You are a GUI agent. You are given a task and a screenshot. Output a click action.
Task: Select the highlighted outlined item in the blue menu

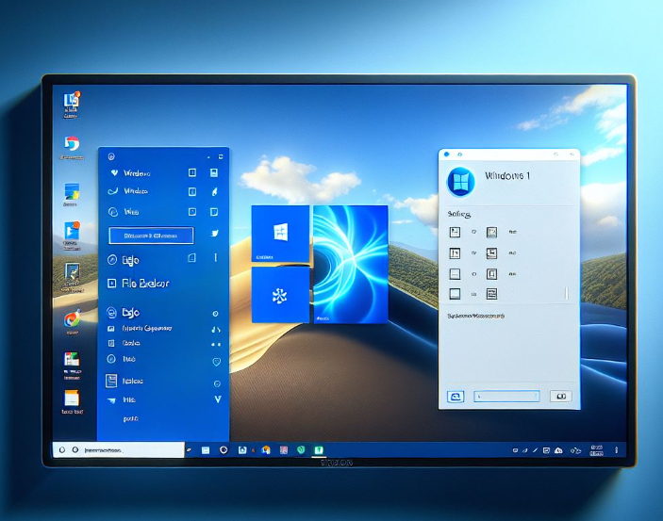click(152, 236)
